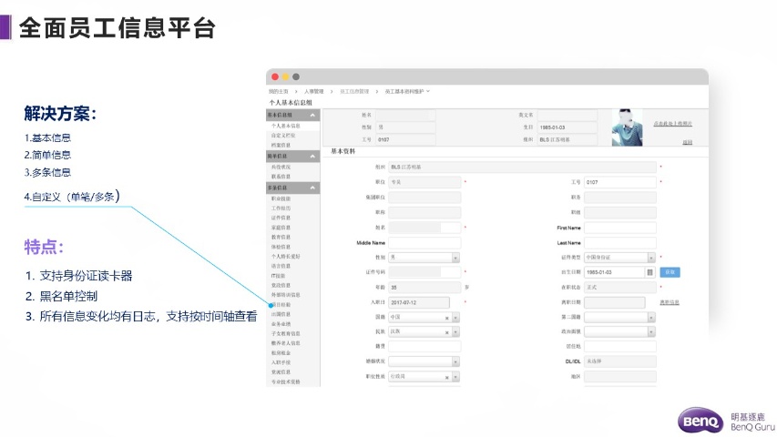
Task: Click the employee photo thumbnail
Action: pos(627,127)
